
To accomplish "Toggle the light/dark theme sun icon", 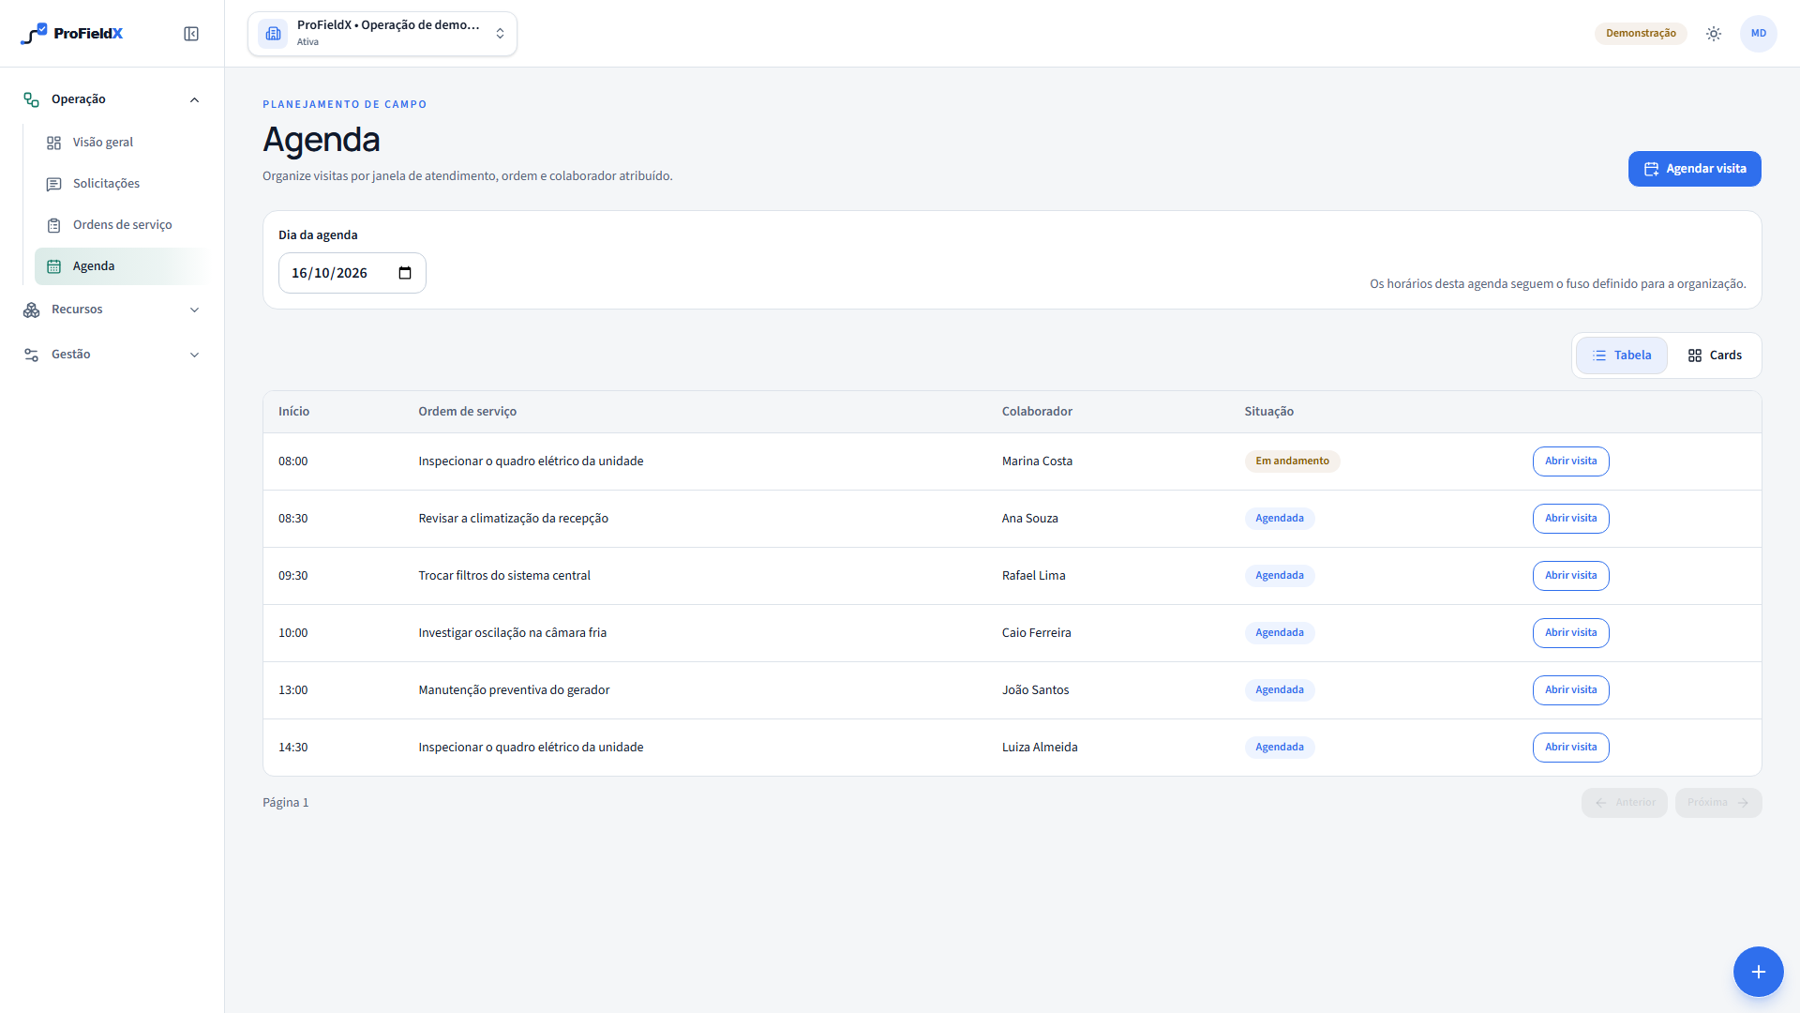I will [x=1714, y=34].
